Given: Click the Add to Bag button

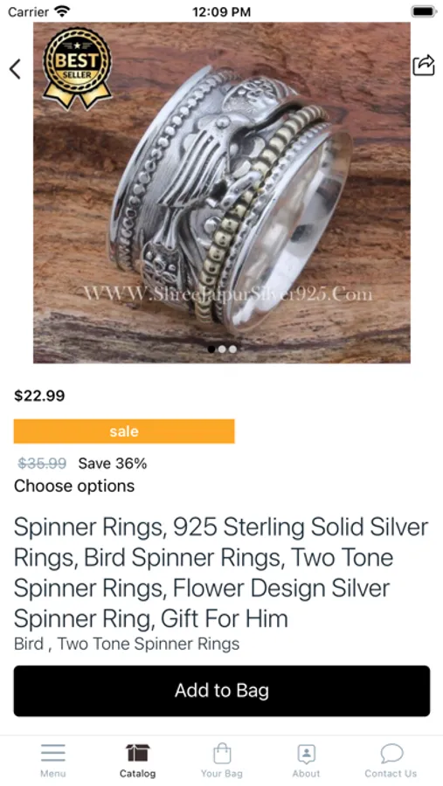Looking at the screenshot, I should coord(222,691).
